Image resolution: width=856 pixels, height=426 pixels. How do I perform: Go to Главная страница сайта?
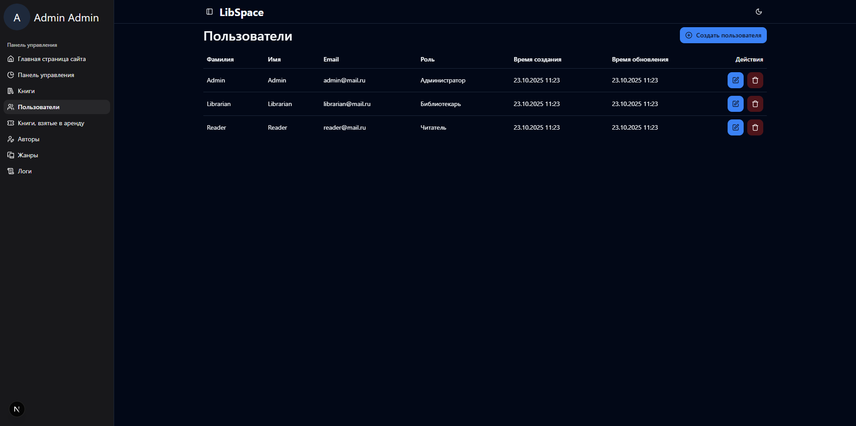click(52, 59)
